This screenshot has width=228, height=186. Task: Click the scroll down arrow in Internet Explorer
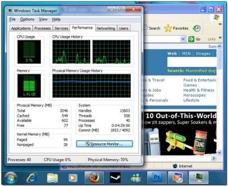tap(220, 152)
